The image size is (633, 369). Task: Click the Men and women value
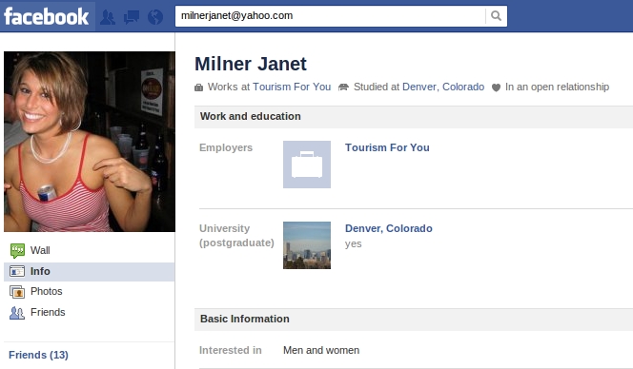pyautogui.click(x=321, y=351)
